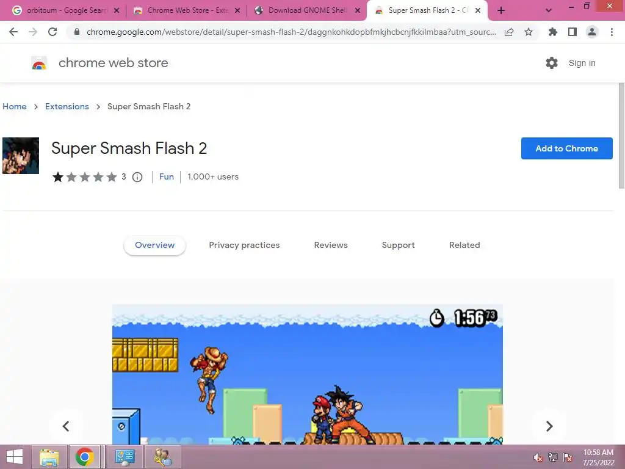Close the orbitoum Google Search tab
Image resolution: width=625 pixels, height=469 pixels.
117,11
